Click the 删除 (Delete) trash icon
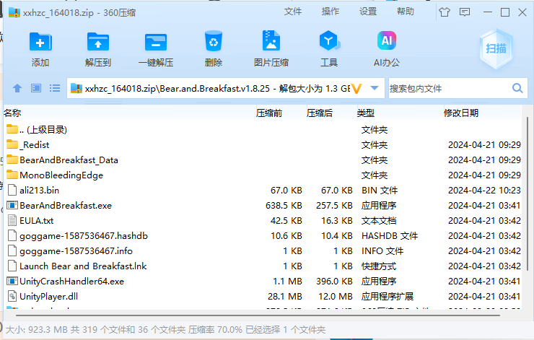534x340 pixels. (214, 41)
